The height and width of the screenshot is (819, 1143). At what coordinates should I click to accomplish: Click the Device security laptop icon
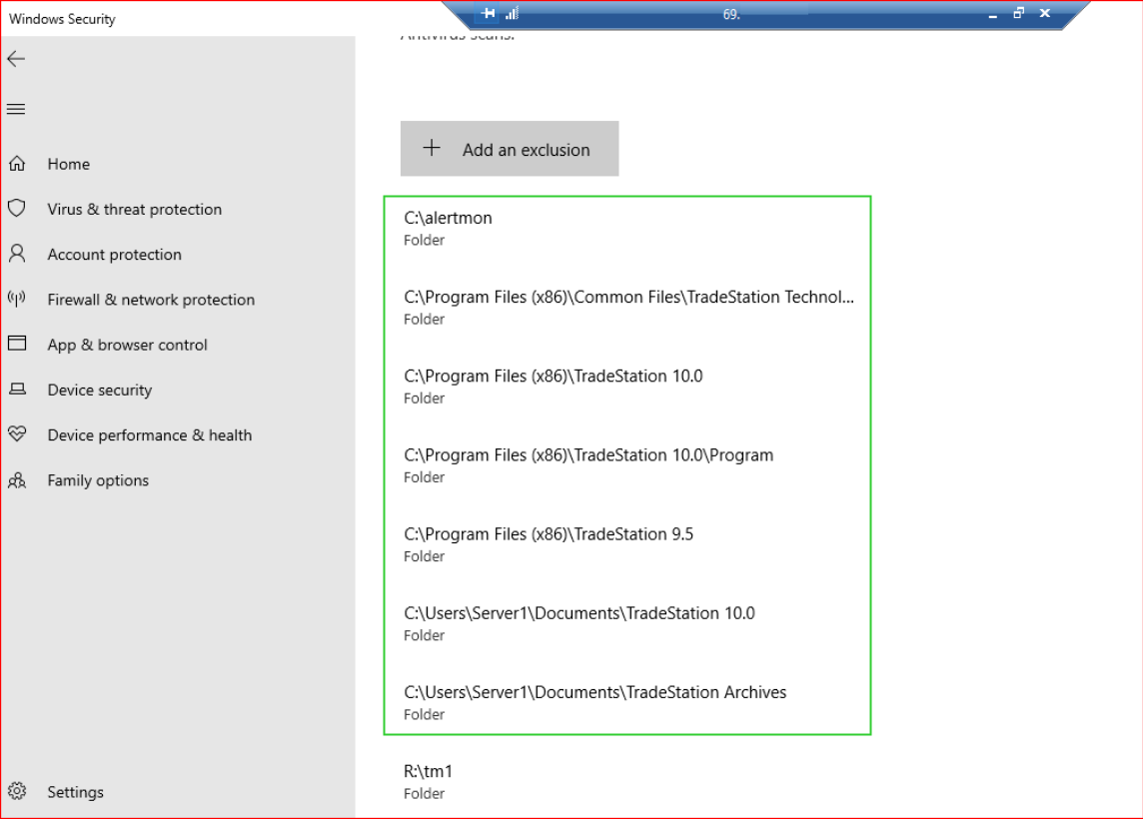(17, 390)
